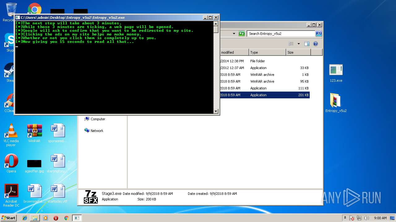Viewport: 396px width, 222px height.
Task: Open the view options dropdown arrow
Action: pos(299,44)
